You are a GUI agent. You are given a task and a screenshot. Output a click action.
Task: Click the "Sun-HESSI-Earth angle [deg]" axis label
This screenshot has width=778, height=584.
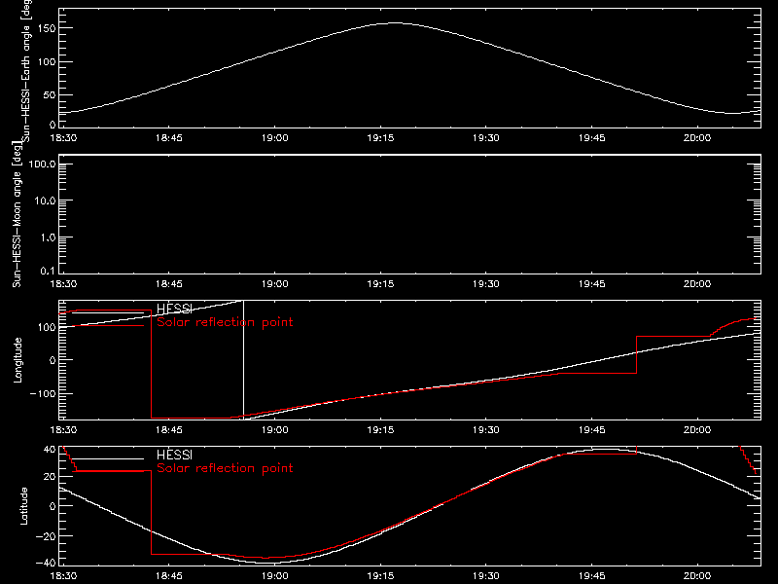click(x=26, y=71)
